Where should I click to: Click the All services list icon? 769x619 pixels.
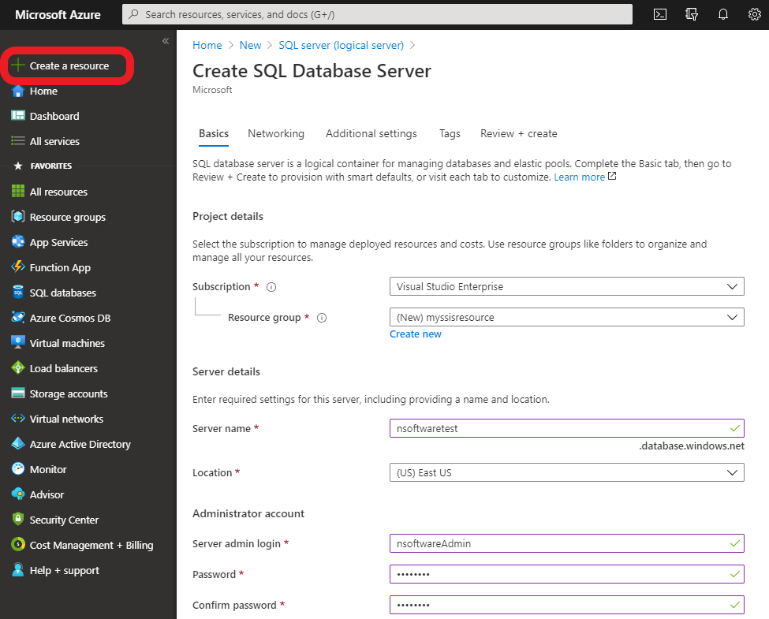point(17,141)
